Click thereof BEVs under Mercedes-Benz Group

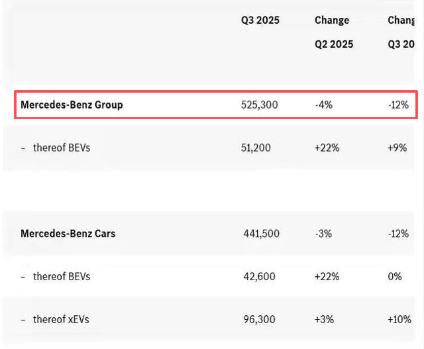tap(61, 148)
